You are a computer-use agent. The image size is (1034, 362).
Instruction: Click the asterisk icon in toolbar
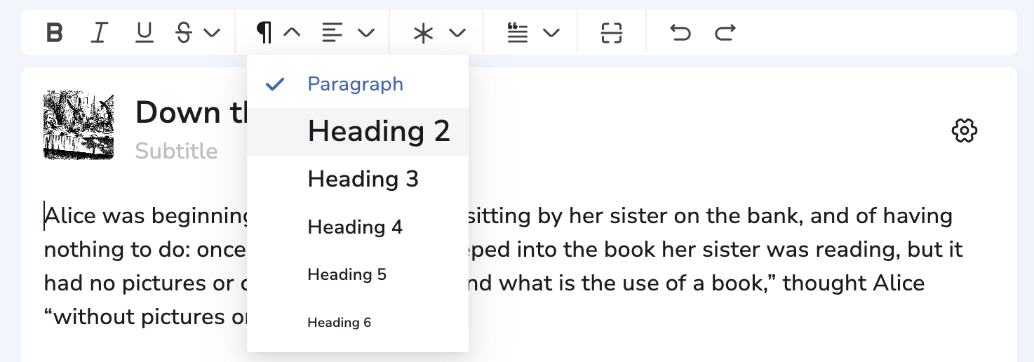[x=423, y=33]
